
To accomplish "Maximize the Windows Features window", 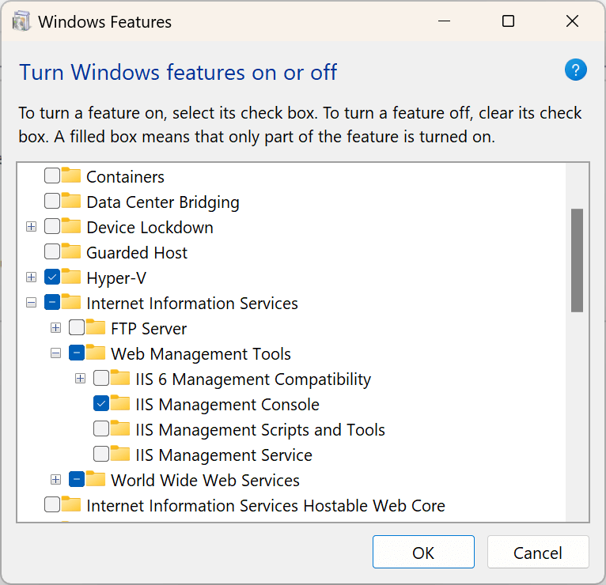I will tap(508, 21).
